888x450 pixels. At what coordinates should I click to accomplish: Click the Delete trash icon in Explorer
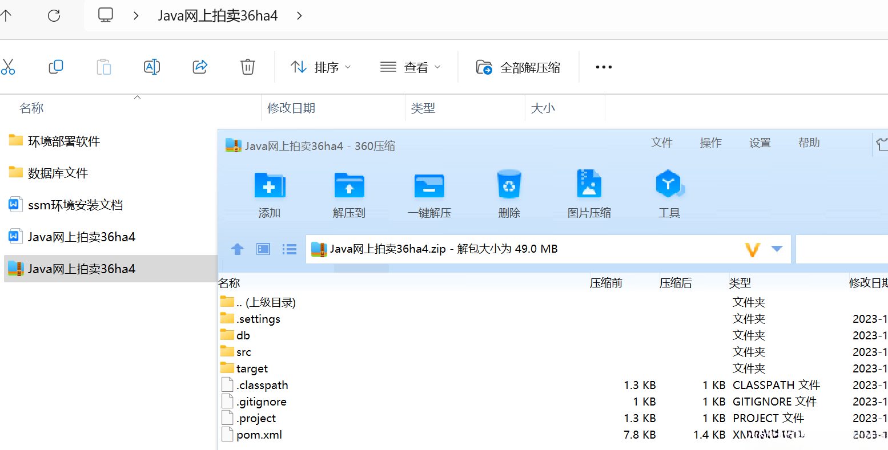248,67
